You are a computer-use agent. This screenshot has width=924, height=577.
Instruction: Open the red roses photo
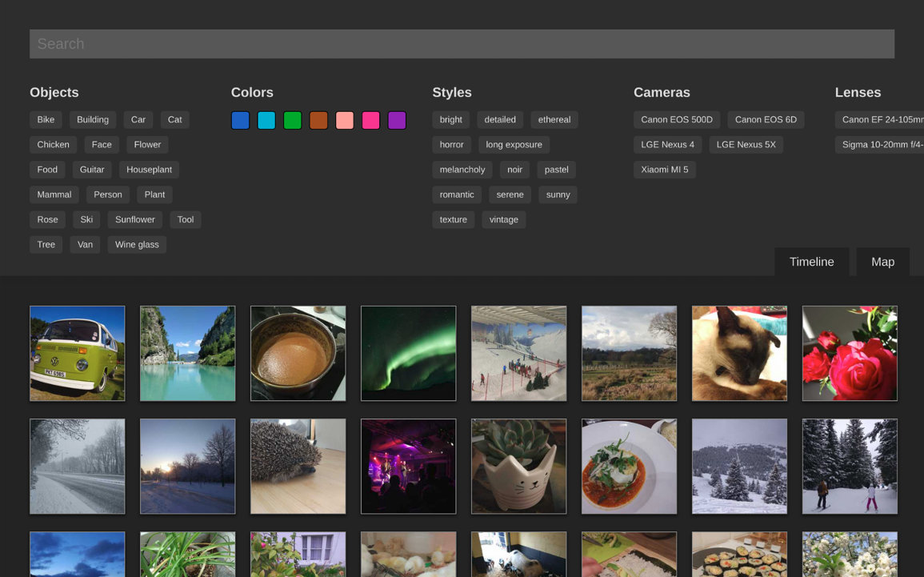850,353
